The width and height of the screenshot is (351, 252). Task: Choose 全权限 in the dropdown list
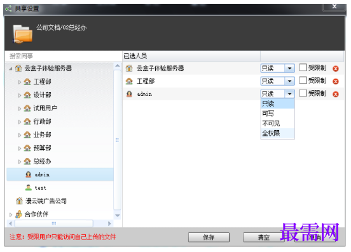[x=278, y=133]
